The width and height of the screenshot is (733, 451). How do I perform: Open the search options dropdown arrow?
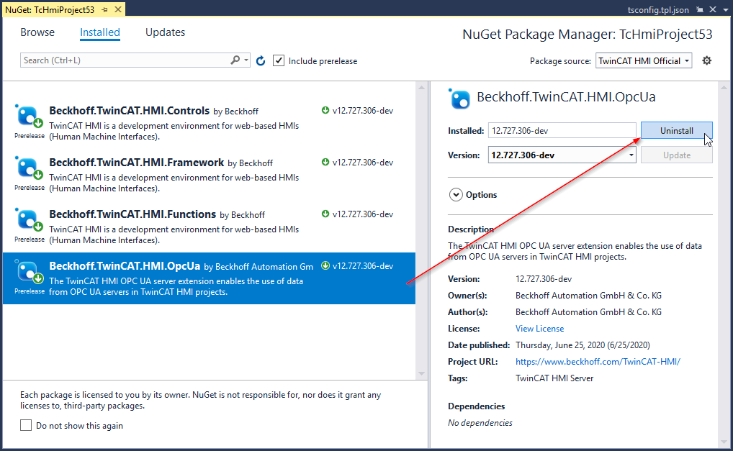246,60
